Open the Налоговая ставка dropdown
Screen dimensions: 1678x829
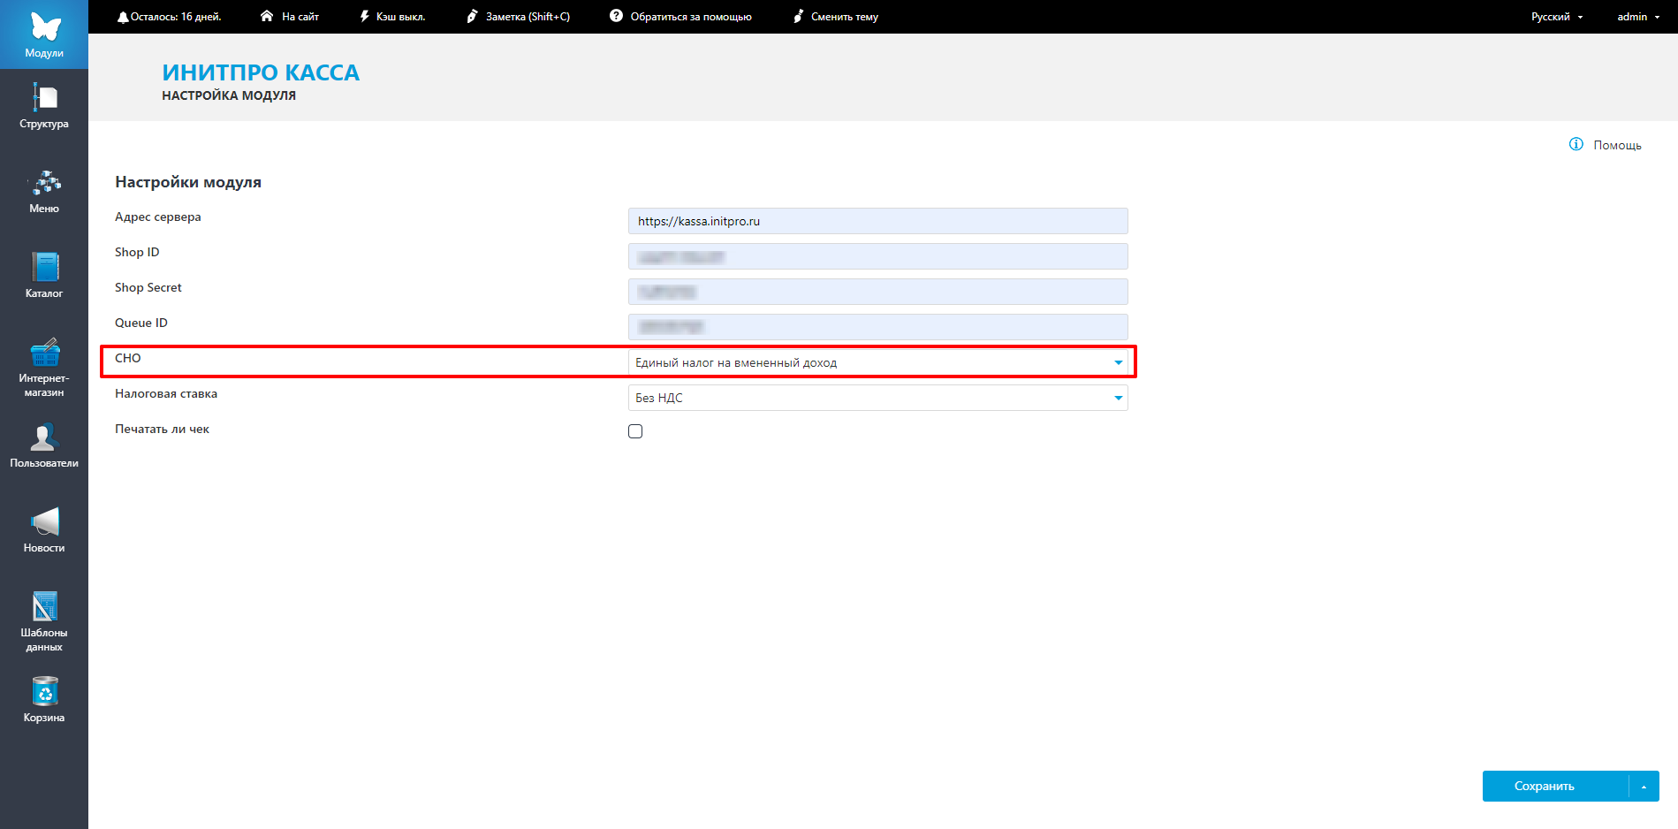(x=877, y=398)
